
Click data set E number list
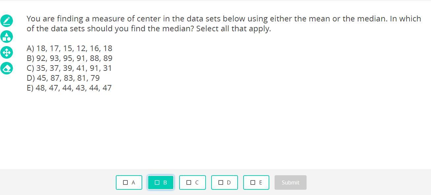coord(69,88)
